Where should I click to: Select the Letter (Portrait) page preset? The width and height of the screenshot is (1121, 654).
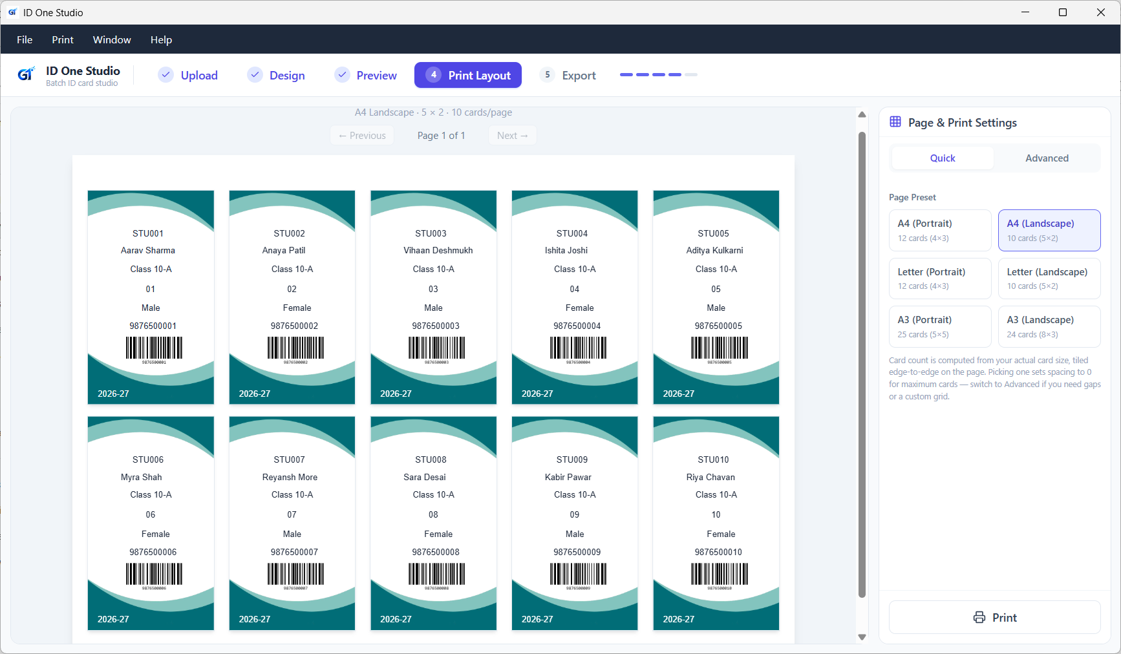[940, 279]
